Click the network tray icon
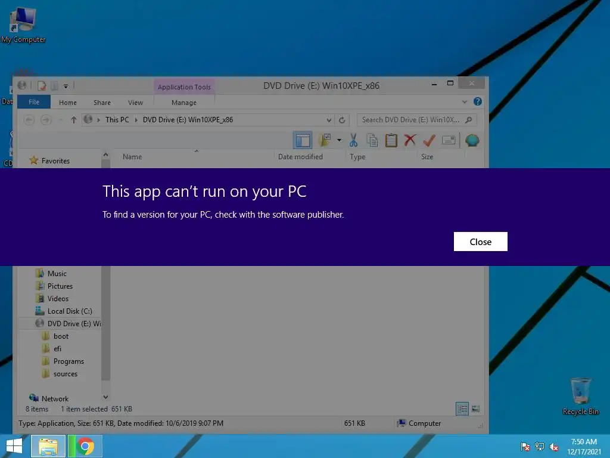The image size is (610, 458). tap(540, 447)
